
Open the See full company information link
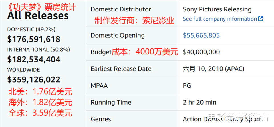220,19
